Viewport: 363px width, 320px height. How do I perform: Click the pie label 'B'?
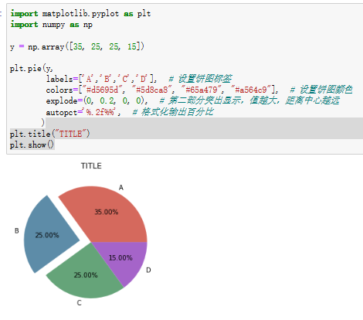17,230
